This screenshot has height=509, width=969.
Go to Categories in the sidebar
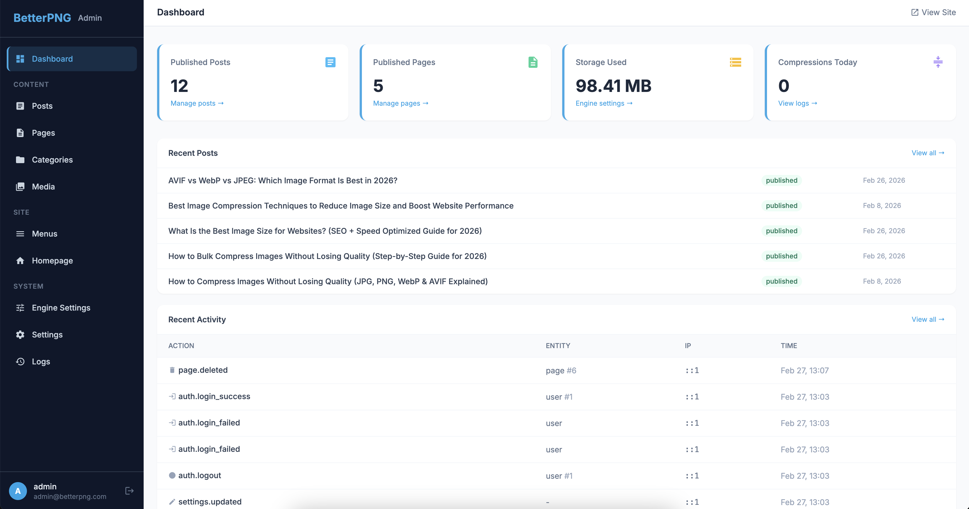click(x=52, y=160)
